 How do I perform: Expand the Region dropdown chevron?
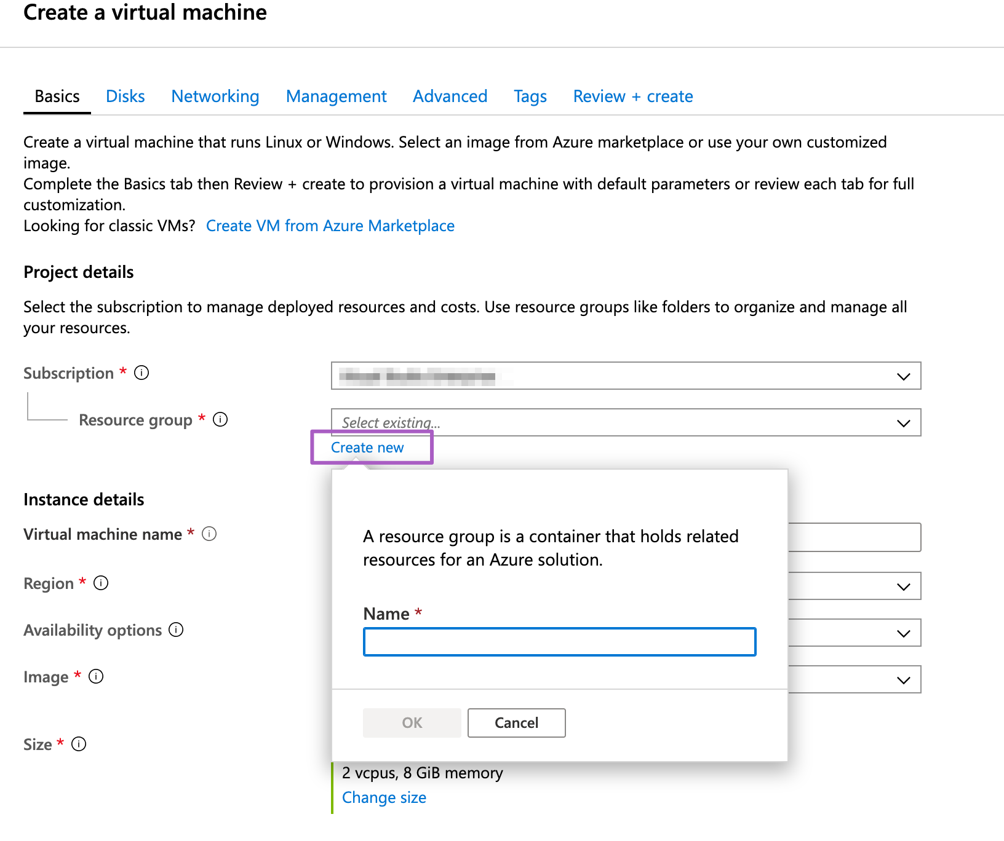[903, 586]
